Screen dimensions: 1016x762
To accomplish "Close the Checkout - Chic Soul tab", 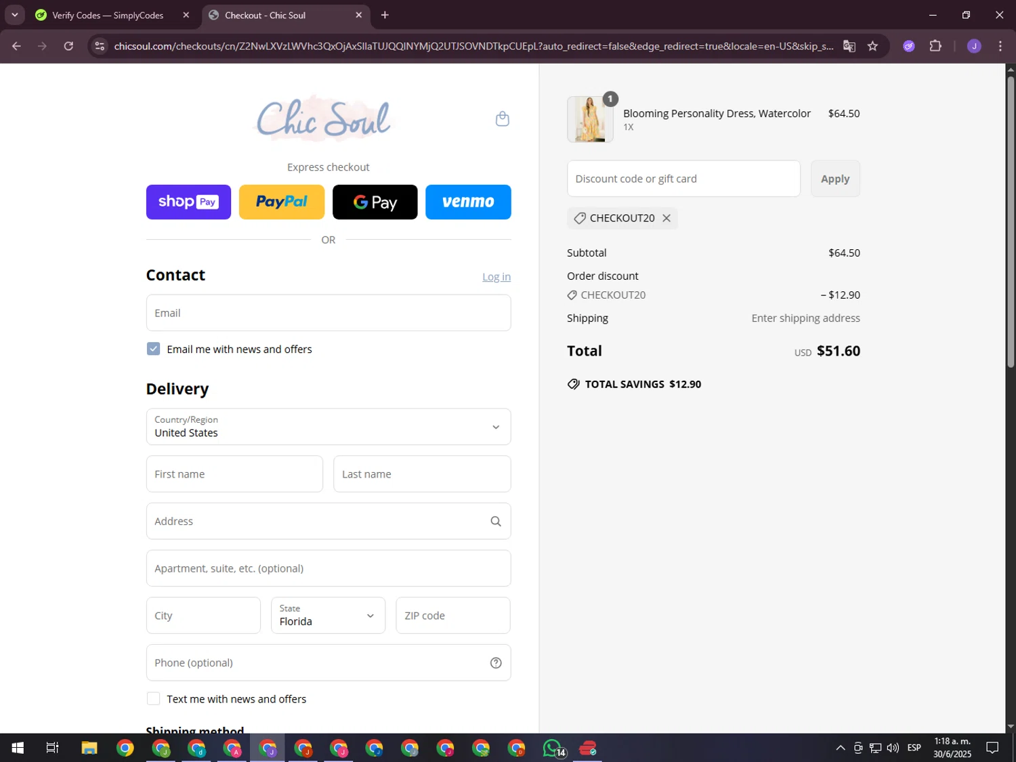I will click(359, 15).
